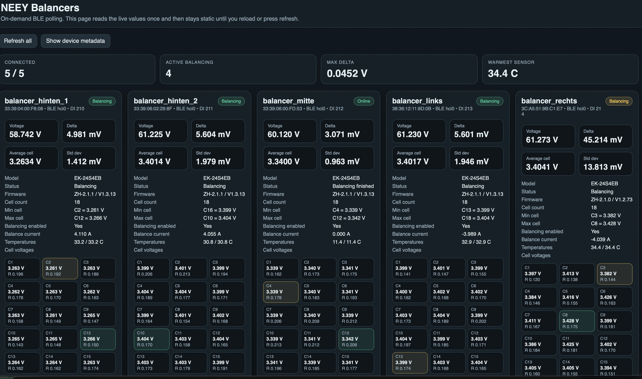Click the balancer_links card title
Viewport: 642px width, 379px height.
tap(417, 101)
